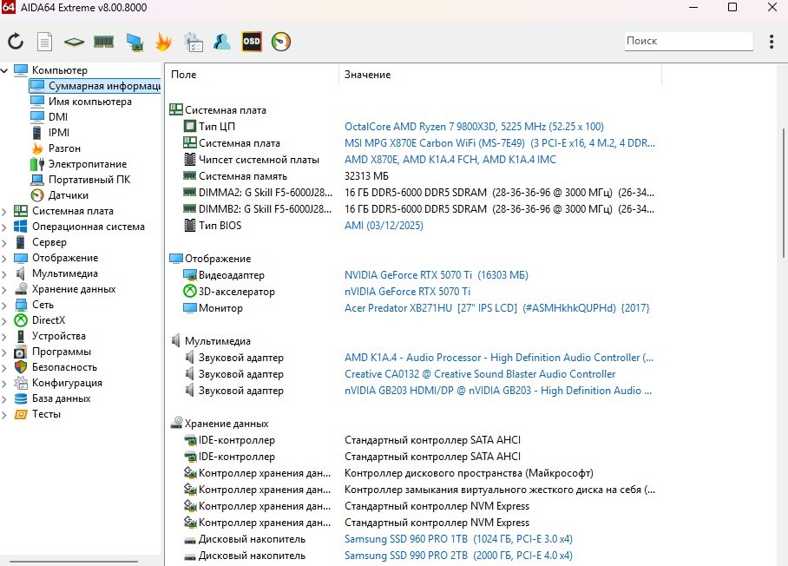Open Электропитание in the sidebar tree
Viewport: 788px width, 566px height.
87,164
